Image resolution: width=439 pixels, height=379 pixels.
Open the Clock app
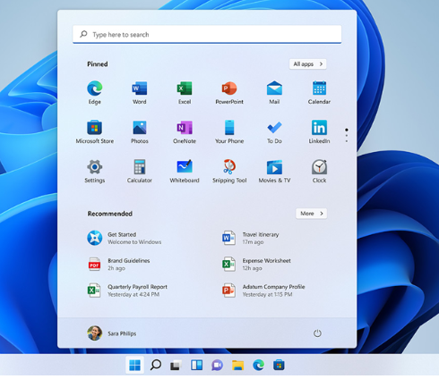[x=319, y=172]
